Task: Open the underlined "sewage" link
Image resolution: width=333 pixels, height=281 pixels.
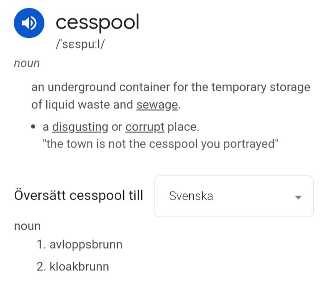Action: pyautogui.click(x=157, y=105)
